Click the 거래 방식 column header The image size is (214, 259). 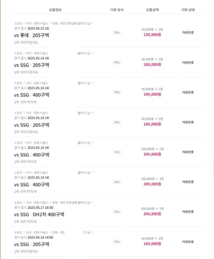coord(117,10)
